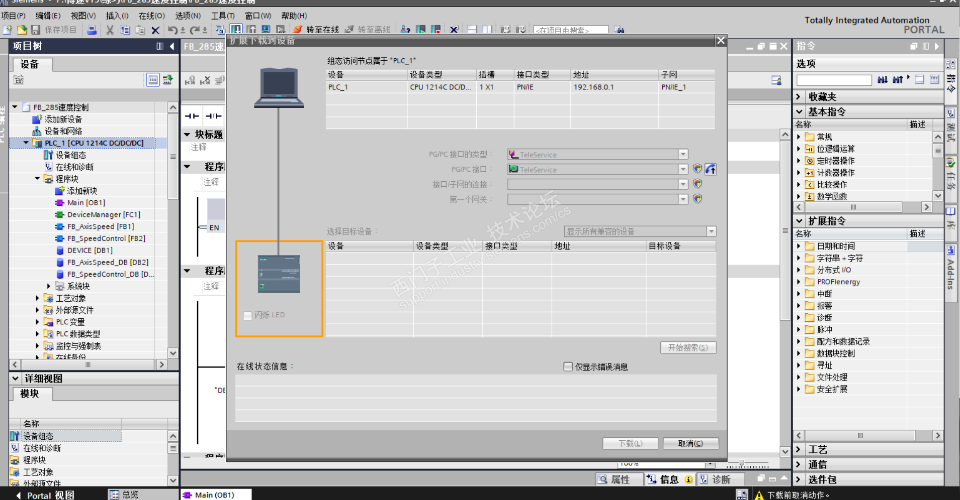This screenshot has width=960, height=500.
Task: Click the open project toolbar icon
Action: point(22,30)
